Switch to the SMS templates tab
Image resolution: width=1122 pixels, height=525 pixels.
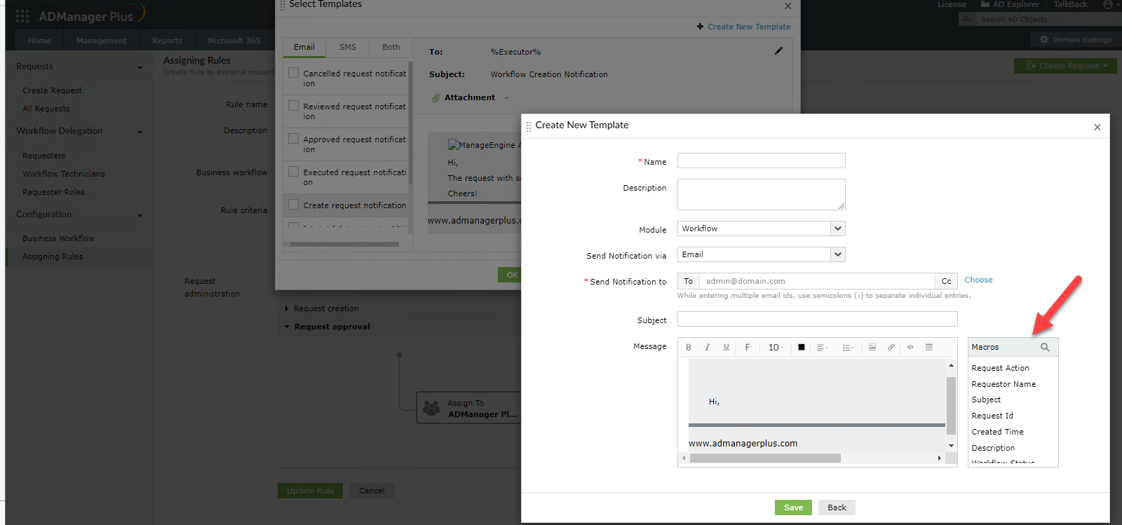pyautogui.click(x=348, y=47)
